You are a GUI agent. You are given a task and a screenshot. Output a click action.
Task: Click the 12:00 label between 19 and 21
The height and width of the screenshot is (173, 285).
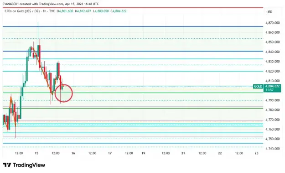tap(166, 153)
